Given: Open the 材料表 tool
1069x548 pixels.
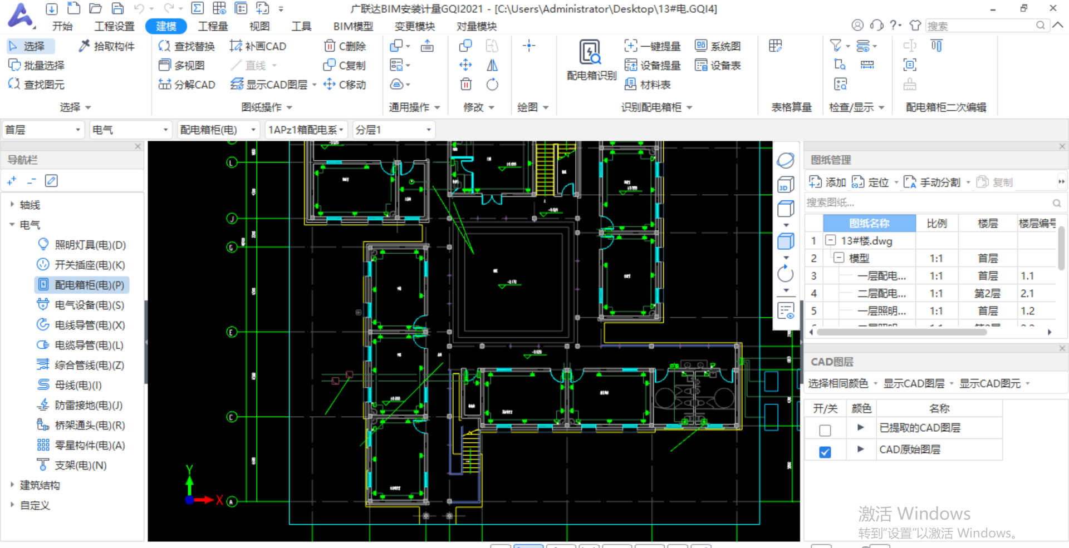Looking at the screenshot, I should 648,85.
